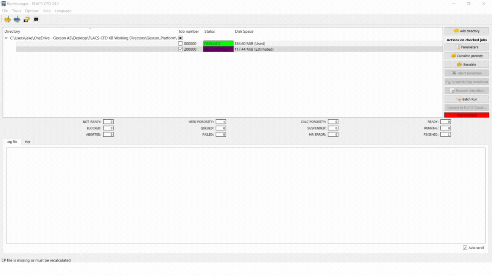Image resolution: width=492 pixels, height=276 pixels.
Task: Open the black terminal console icon
Action: tap(36, 20)
